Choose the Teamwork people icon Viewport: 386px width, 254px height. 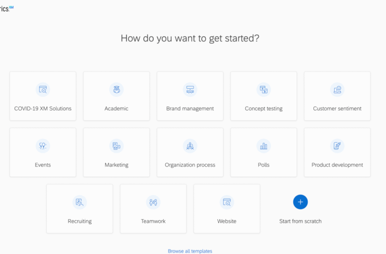pos(153,202)
